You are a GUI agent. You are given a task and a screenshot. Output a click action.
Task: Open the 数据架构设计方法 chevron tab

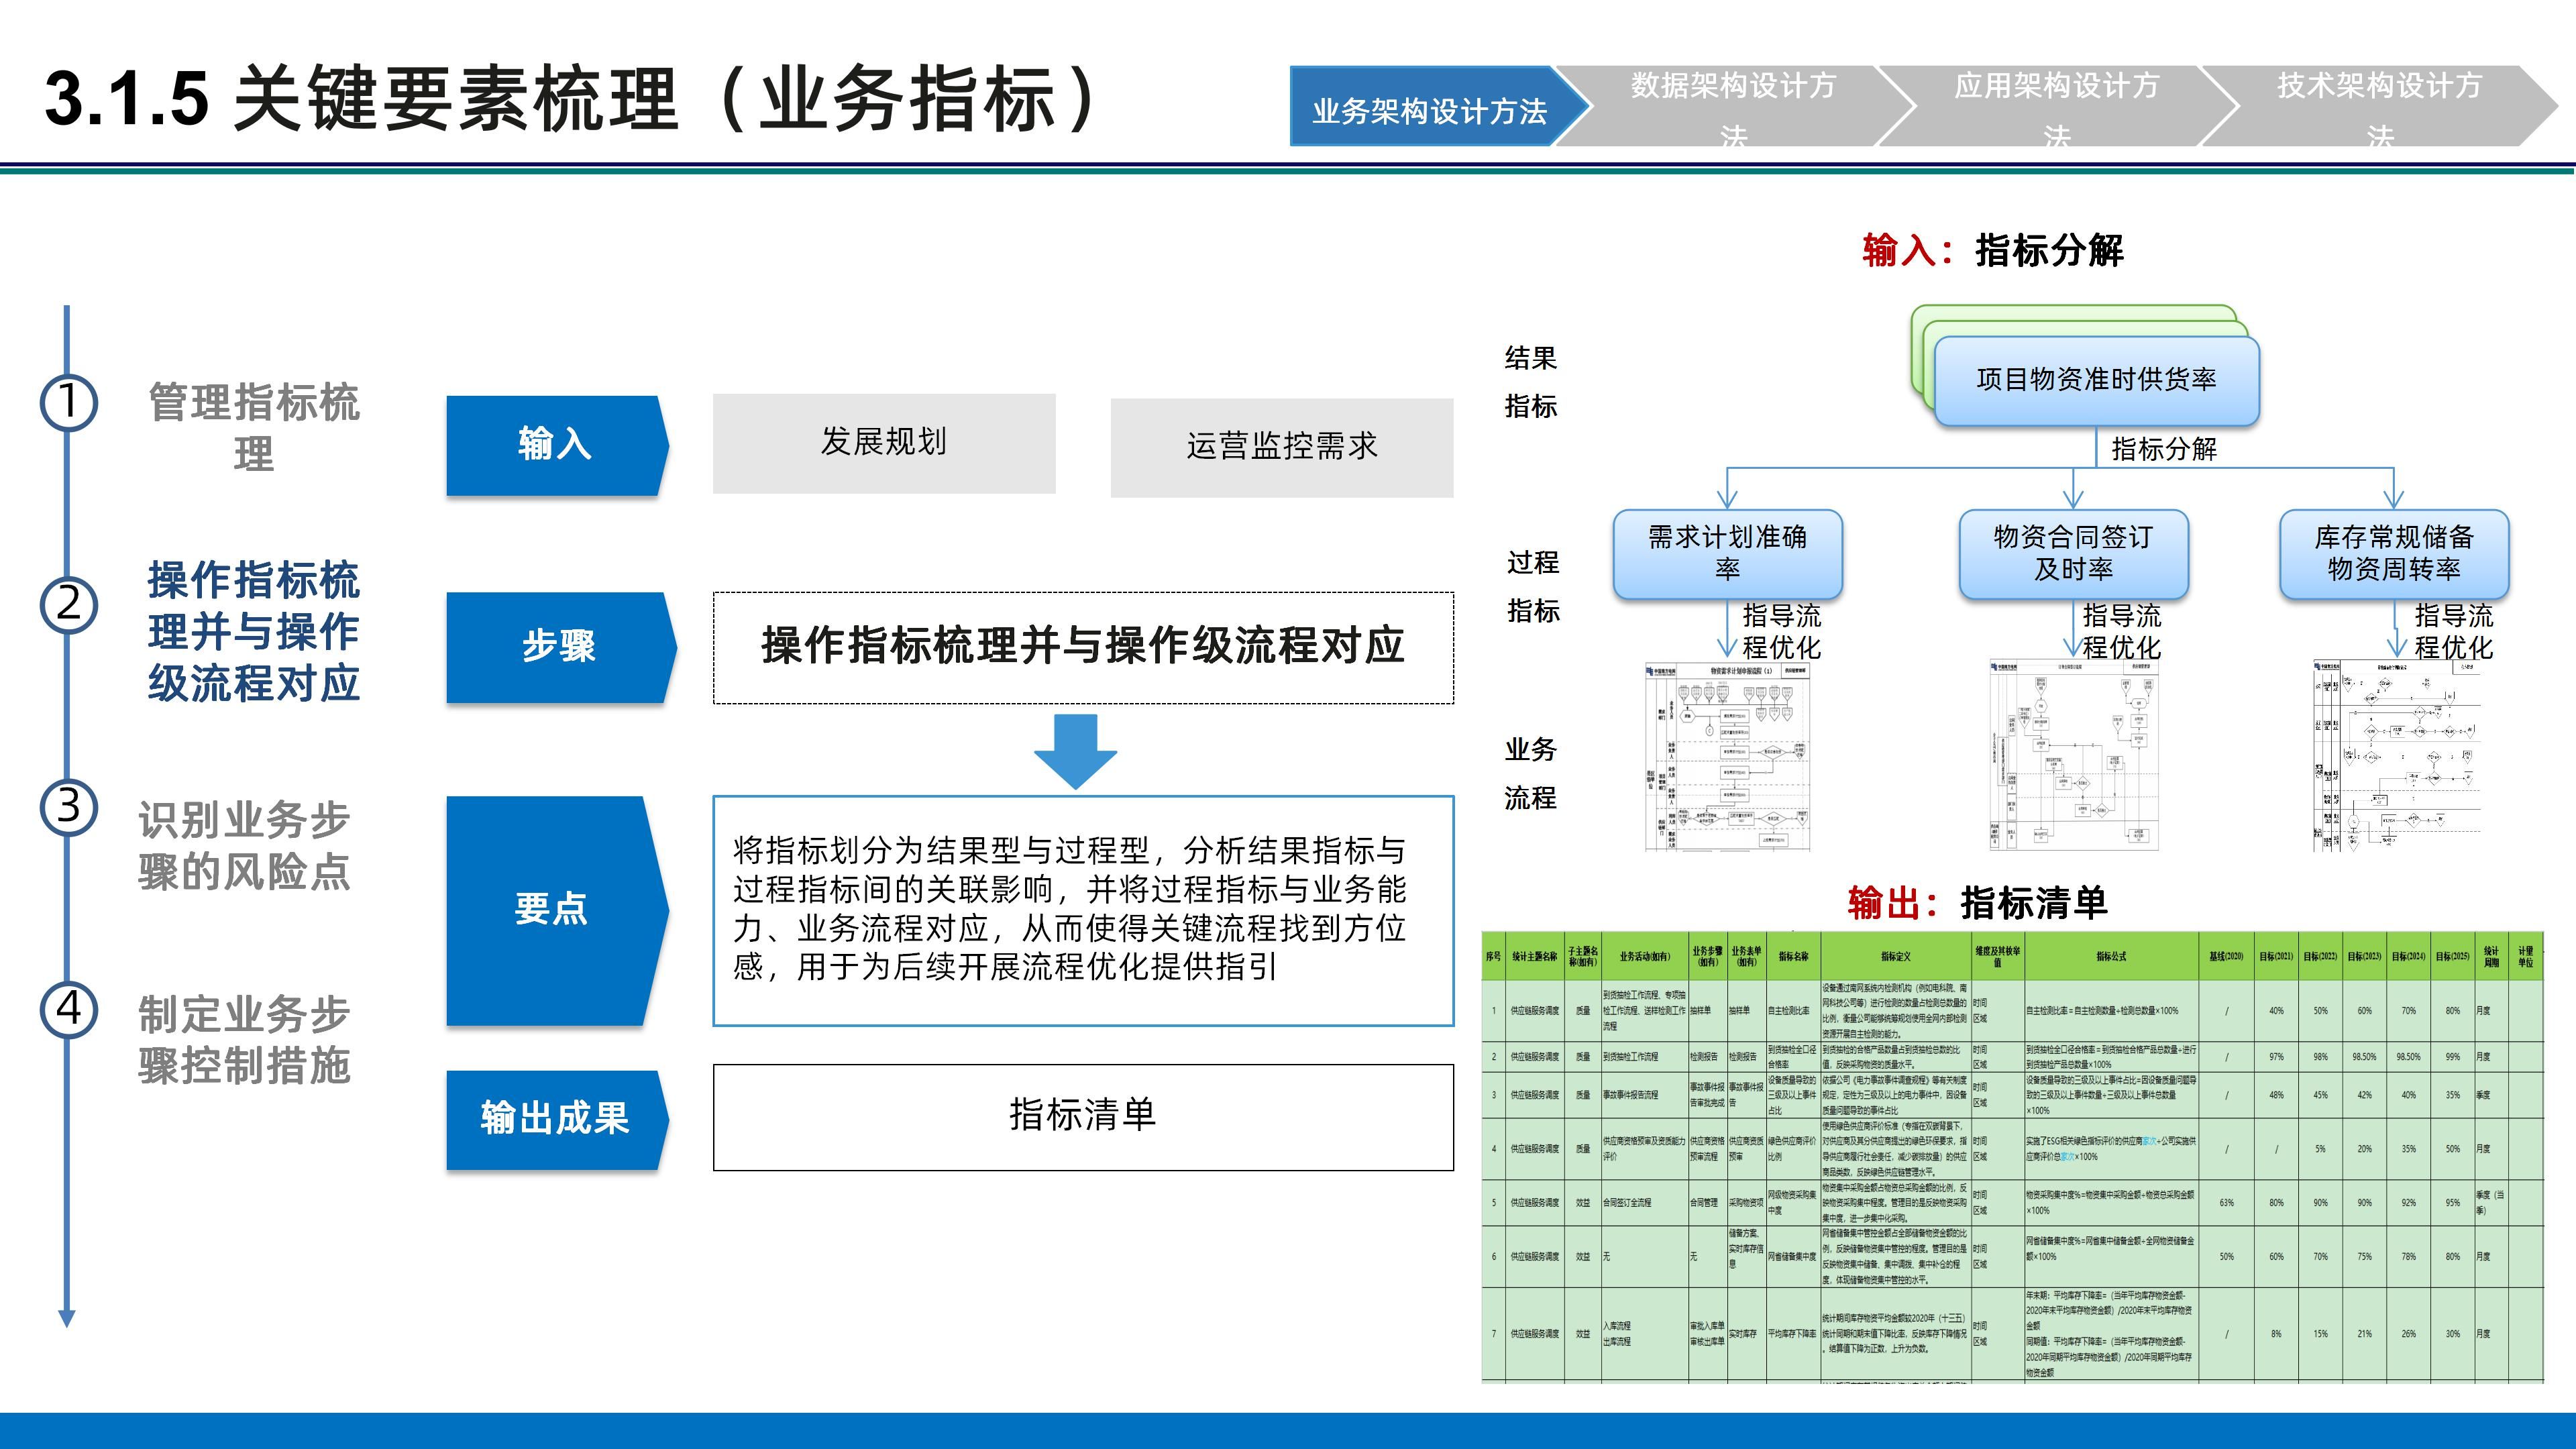(1733, 107)
